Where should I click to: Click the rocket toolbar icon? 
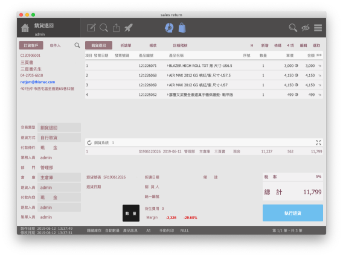click(x=129, y=28)
